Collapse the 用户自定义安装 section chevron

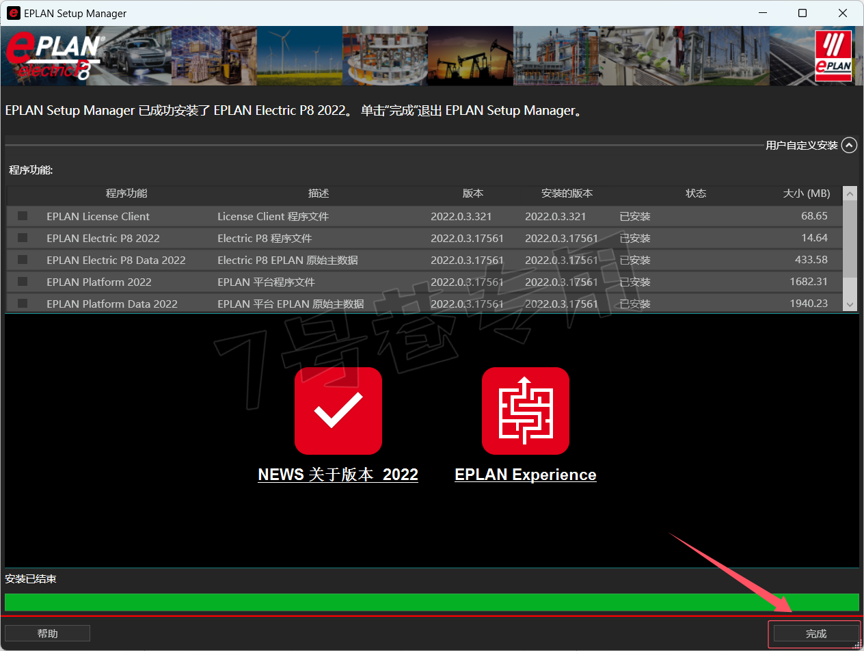coord(849,145)
